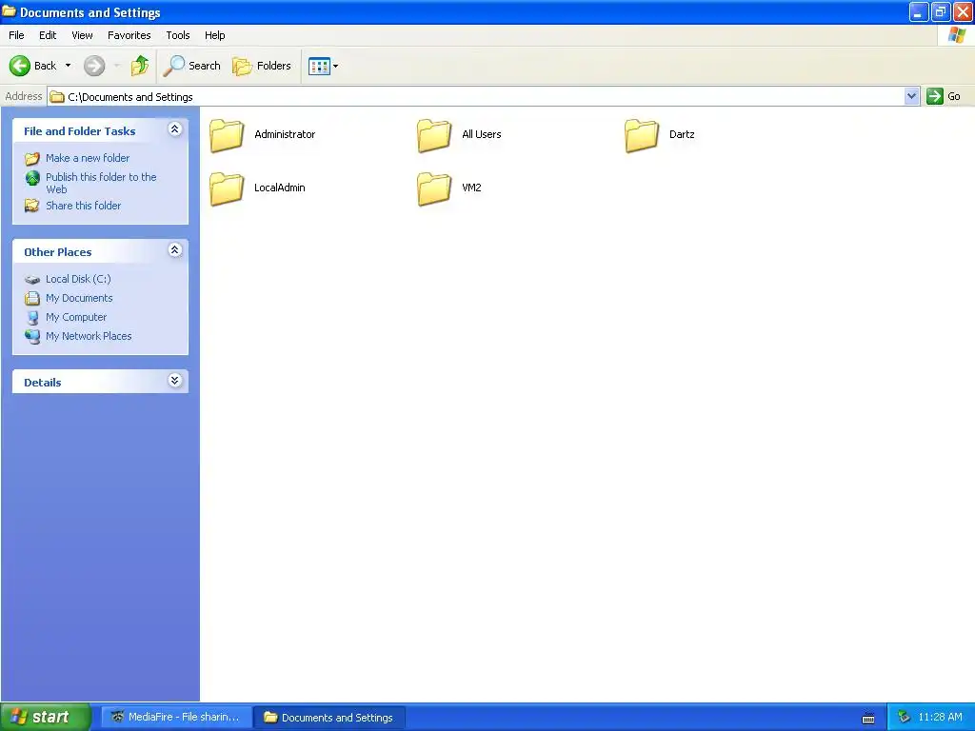Click the Search magnifier toolbar button
Image resolution: width=975 pixels, height=731 pixels.
(191, 66)
